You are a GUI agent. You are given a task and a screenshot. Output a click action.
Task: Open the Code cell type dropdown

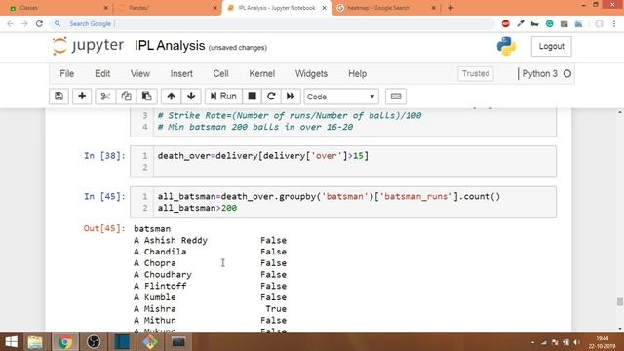(x=341, y=97)
